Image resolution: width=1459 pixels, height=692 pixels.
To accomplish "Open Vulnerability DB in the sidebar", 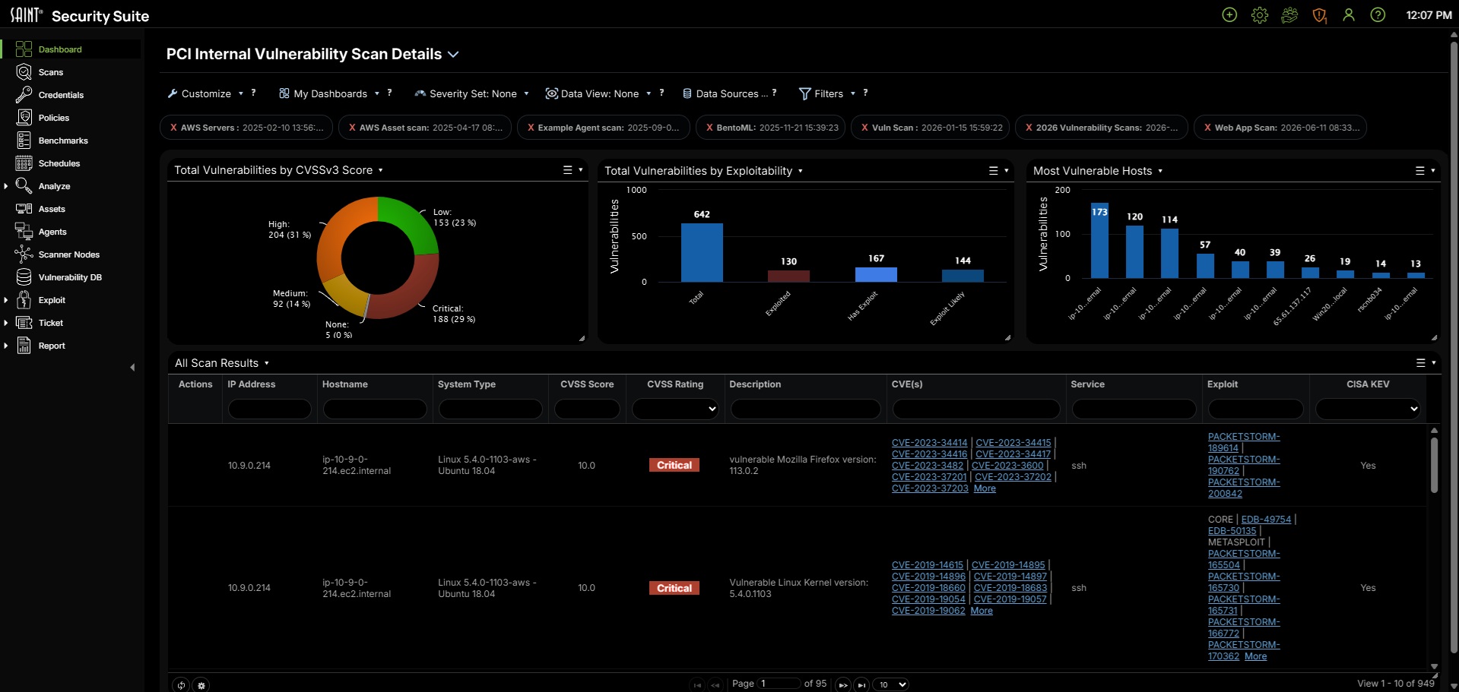I will (x=71, y=277).
